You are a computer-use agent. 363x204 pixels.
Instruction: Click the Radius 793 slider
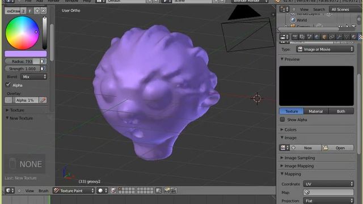pyautogui.click(x=22, y=61)
